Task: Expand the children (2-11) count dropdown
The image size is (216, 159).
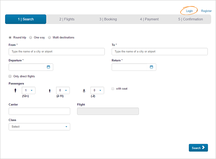Action: point(63,91)
